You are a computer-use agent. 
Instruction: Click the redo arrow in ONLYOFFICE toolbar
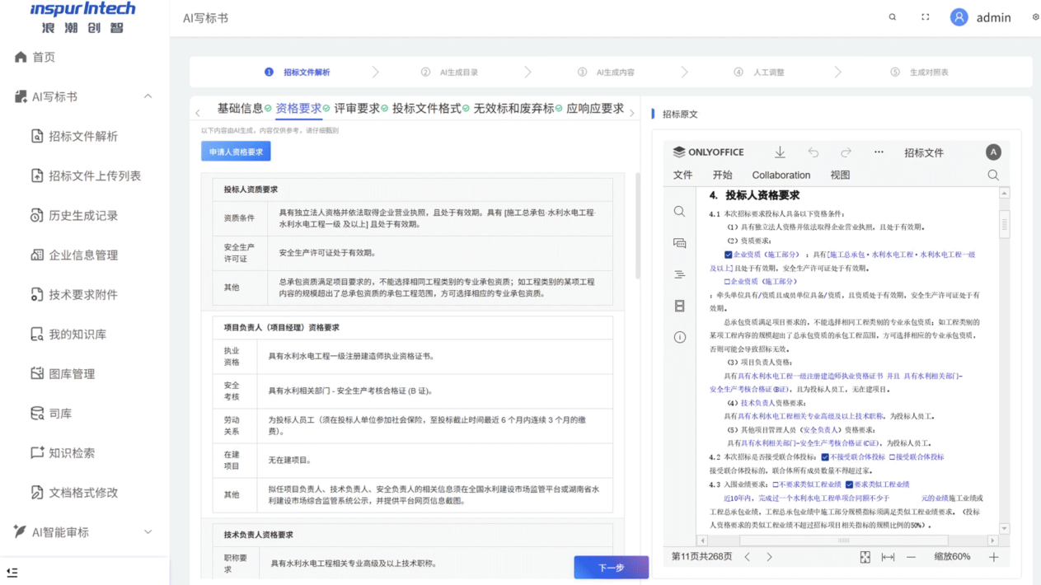click(846, 152)
